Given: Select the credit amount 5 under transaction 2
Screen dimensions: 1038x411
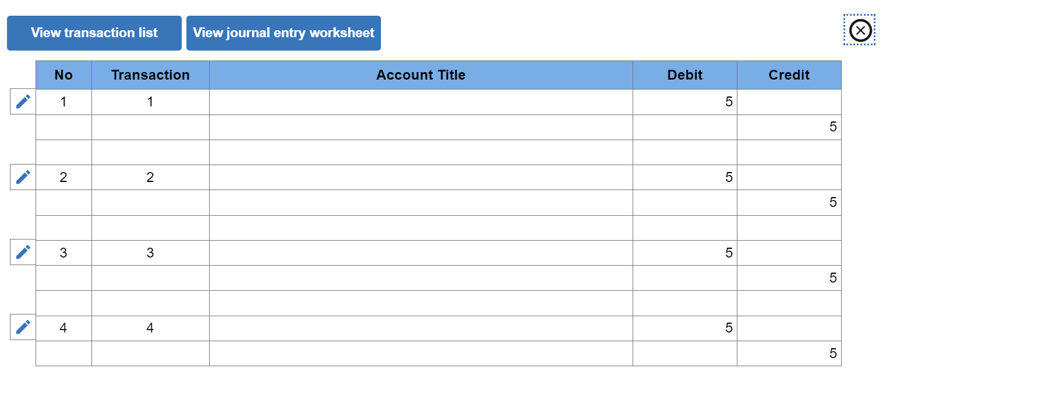Looking at the screenshot, I should (x=789, y=202).
